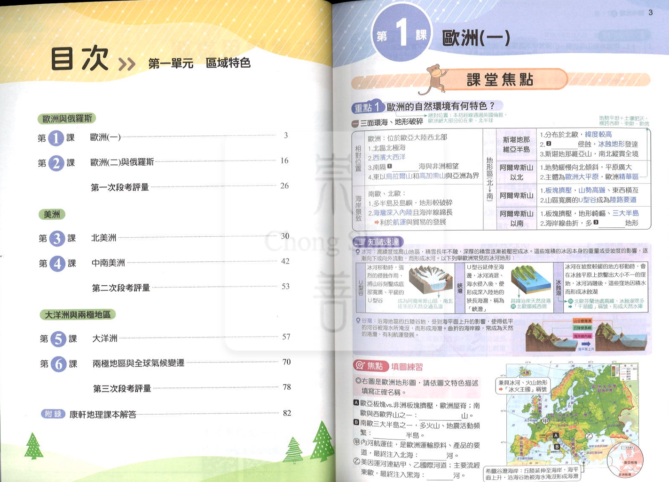This screenshot has width=669, height=482.
Task: Click page number 82 in contents
Action: click(287, 413)
